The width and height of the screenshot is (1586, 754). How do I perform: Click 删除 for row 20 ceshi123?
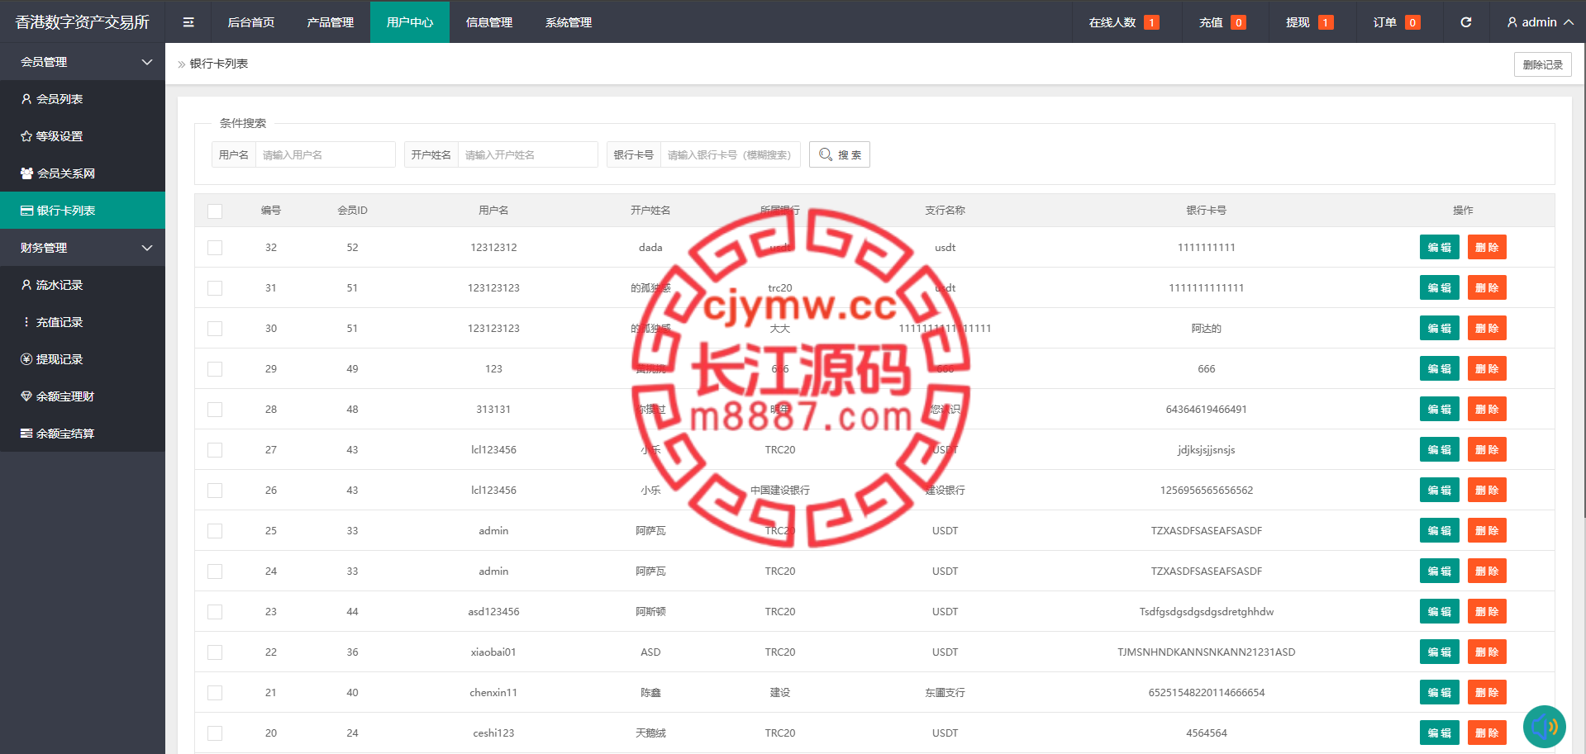tap(1487, 733)
